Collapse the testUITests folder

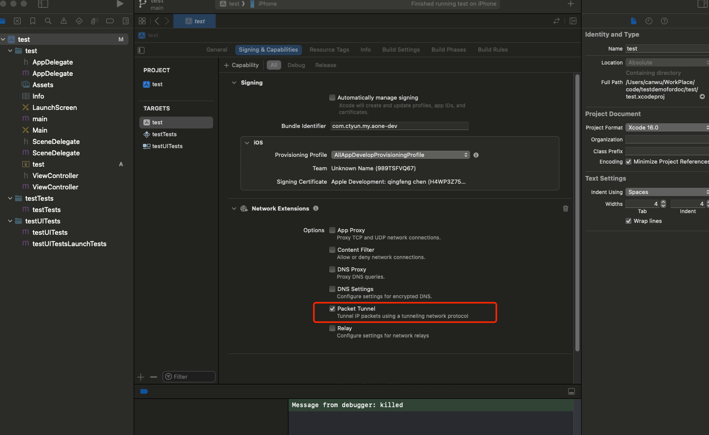10,221
